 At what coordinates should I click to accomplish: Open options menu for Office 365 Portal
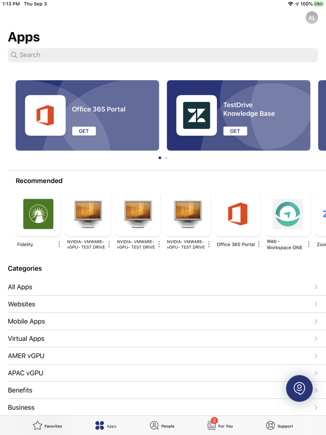[x=259, y=244]
